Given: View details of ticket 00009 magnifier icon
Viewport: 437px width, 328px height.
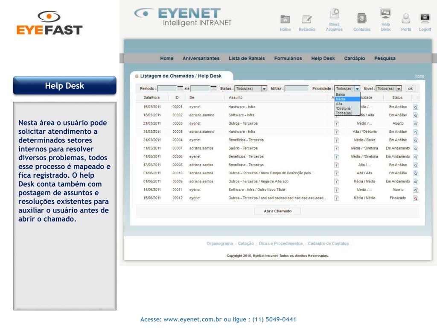Looking at the screenshot, I should coord(416,182).
